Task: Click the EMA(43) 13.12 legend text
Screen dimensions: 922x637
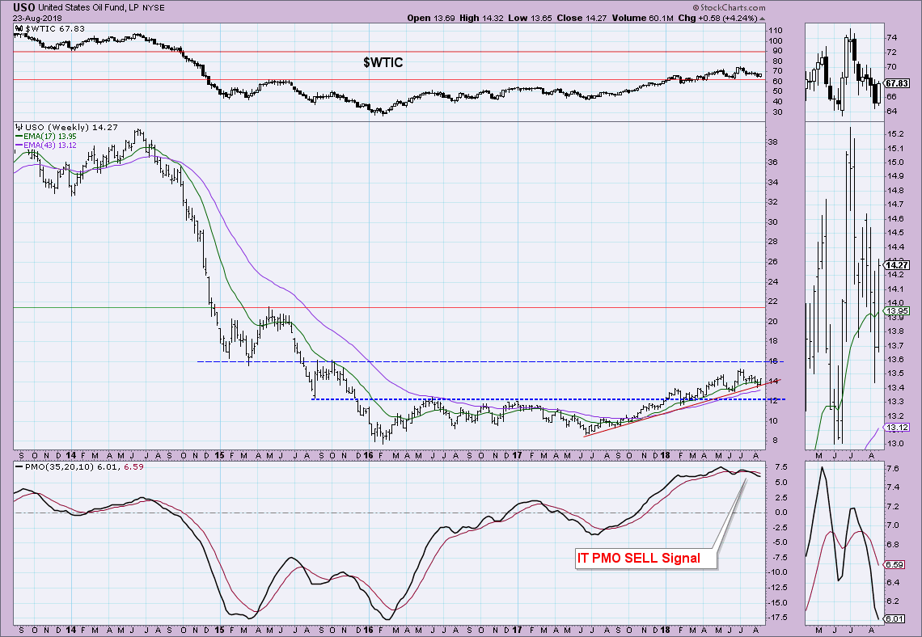Action: point(50,146)
